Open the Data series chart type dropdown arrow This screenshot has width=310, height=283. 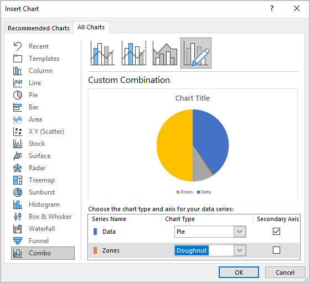click(240, 232)
